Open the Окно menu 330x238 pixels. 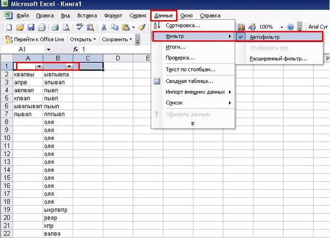point(186,15)
